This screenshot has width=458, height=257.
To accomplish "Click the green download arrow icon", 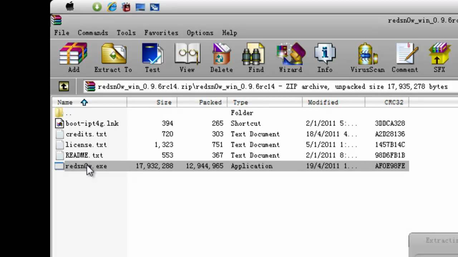I will pos(97,7).
